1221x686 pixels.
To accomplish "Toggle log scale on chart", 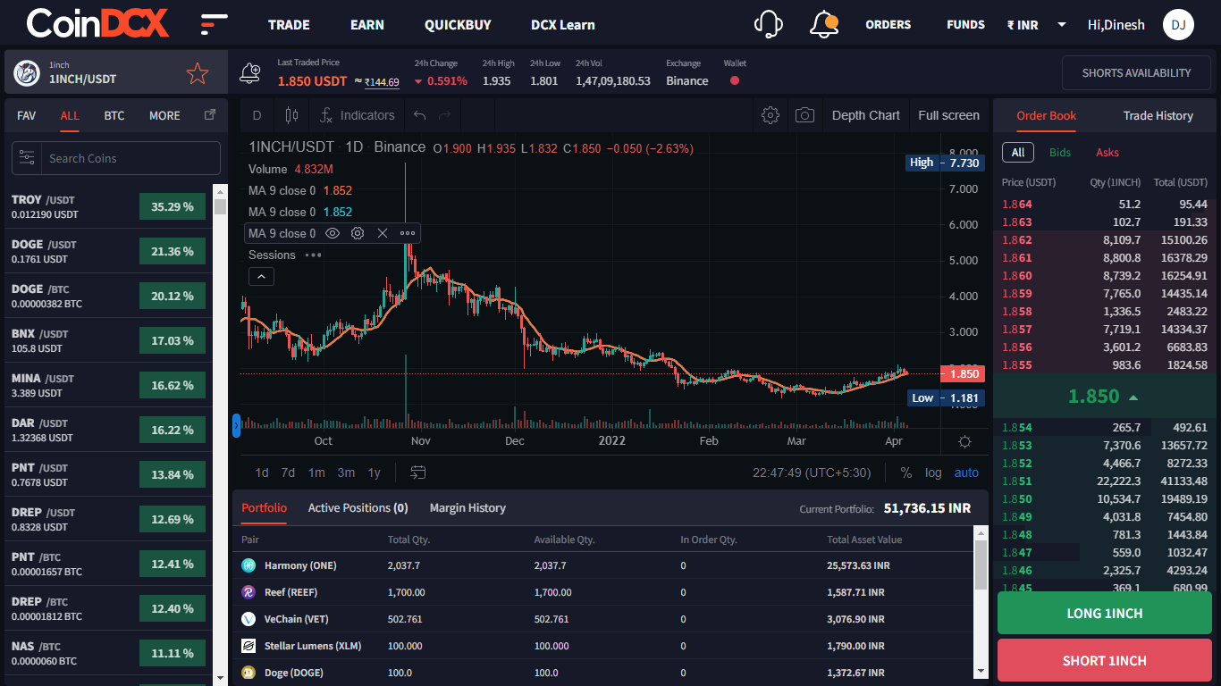I will point(933,473).
